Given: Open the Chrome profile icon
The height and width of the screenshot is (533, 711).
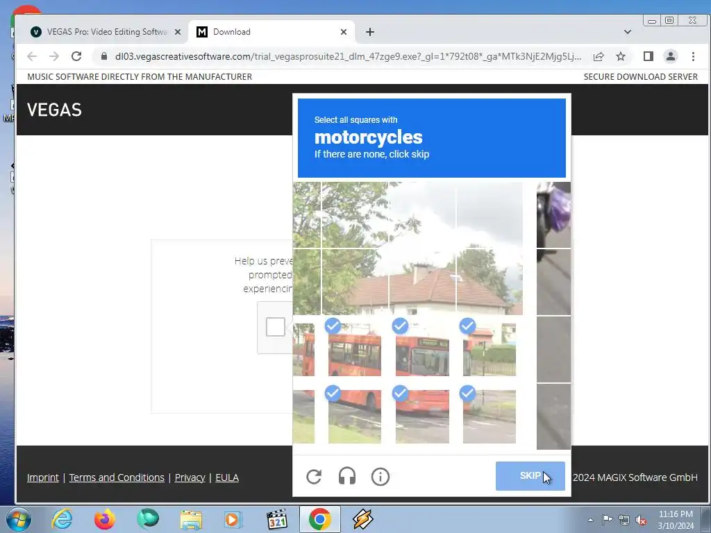Looking at the screenshot, I should pos(671,56).
